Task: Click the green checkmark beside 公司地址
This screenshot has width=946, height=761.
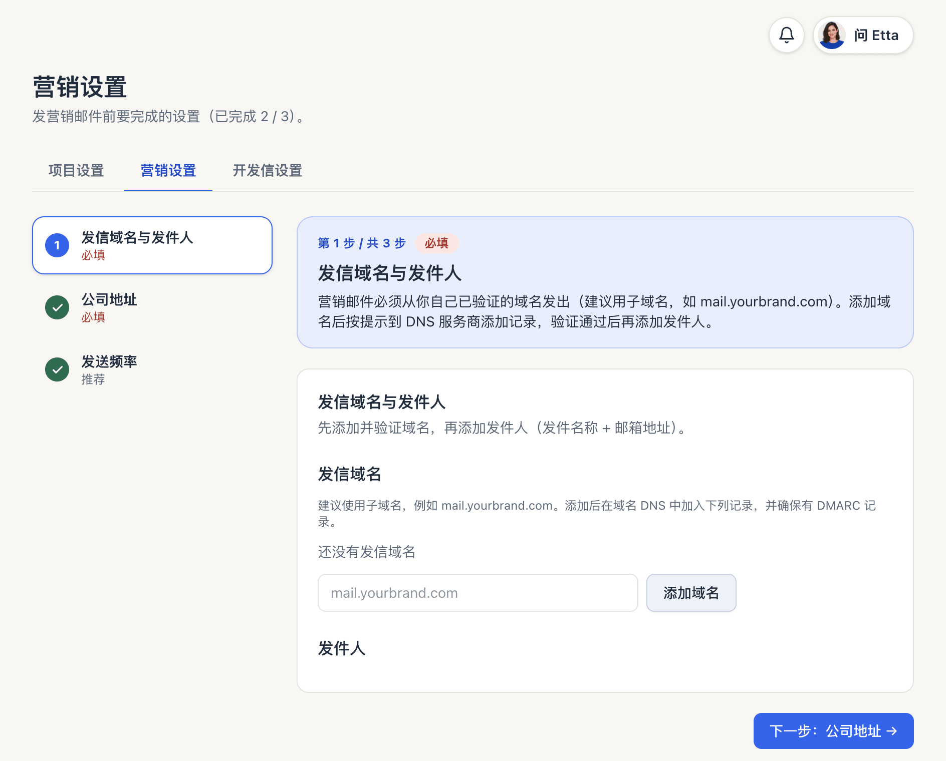Action: [x=57, y=307]
